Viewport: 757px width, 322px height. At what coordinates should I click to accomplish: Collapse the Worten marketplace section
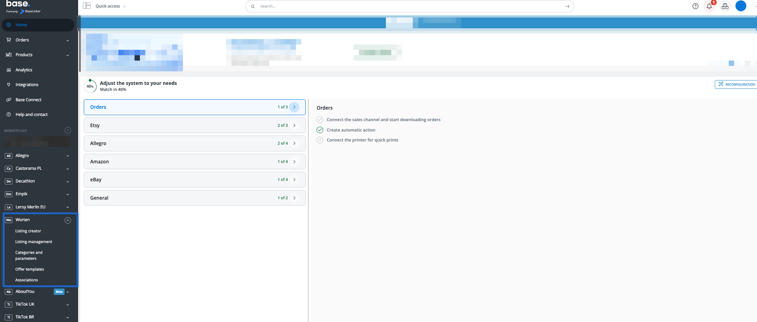click(68, 220)
